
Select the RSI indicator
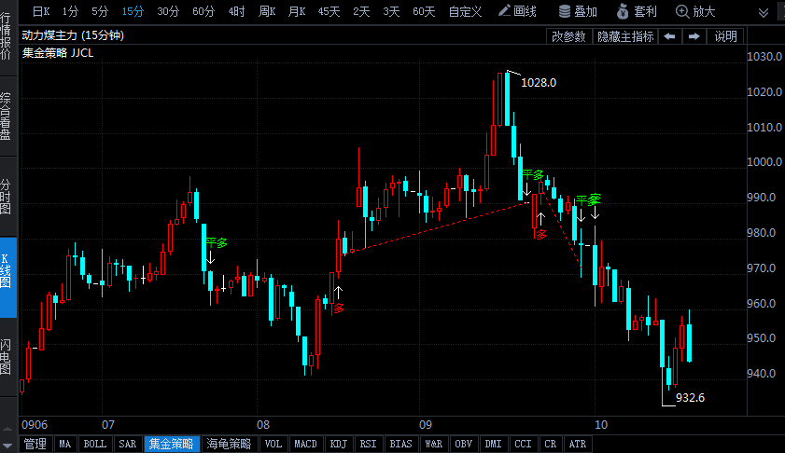click(368, 444)
